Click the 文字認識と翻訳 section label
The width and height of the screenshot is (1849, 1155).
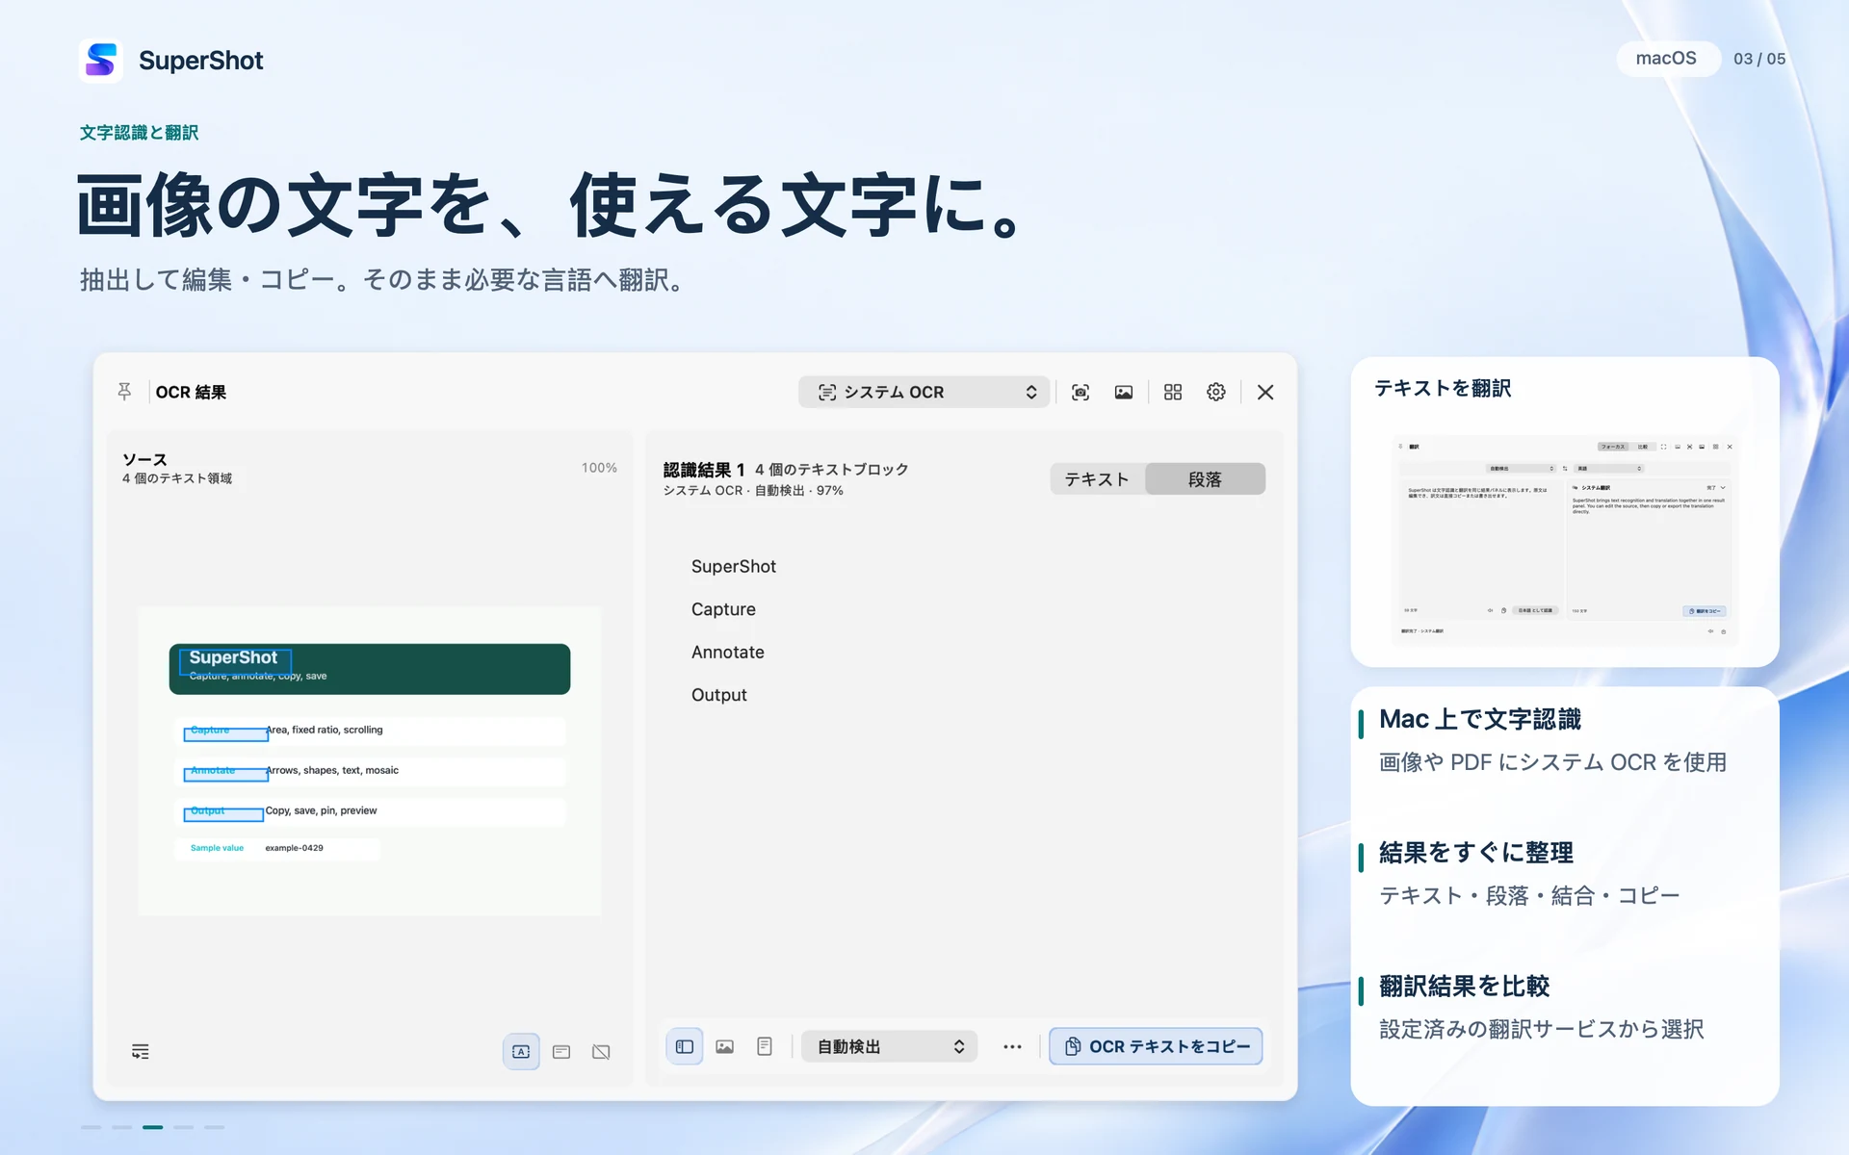(x=140, y=133)
